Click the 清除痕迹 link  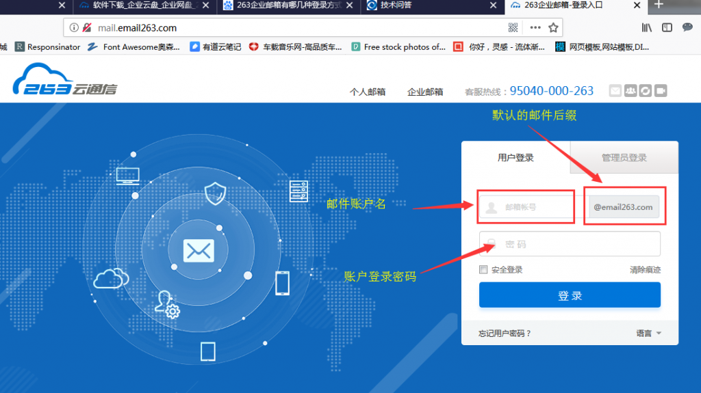[x=645, y=270]
